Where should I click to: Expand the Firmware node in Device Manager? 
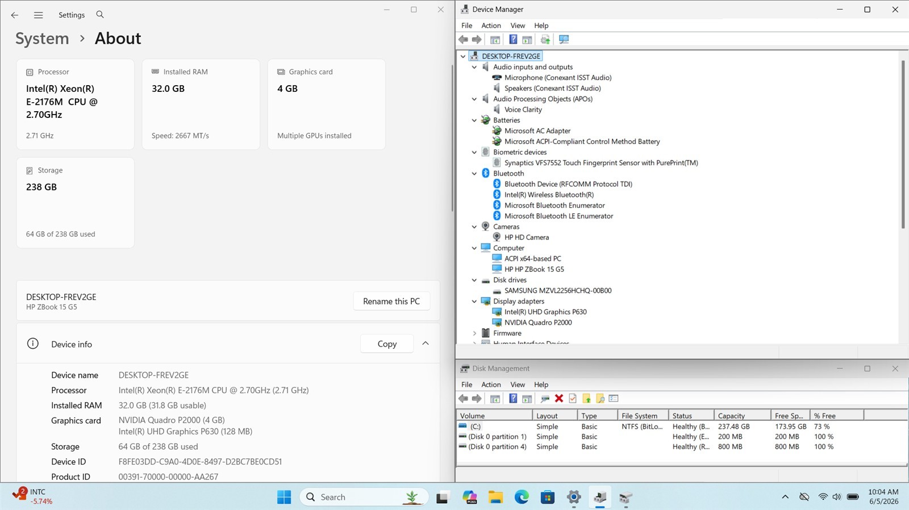pos(474,334)
